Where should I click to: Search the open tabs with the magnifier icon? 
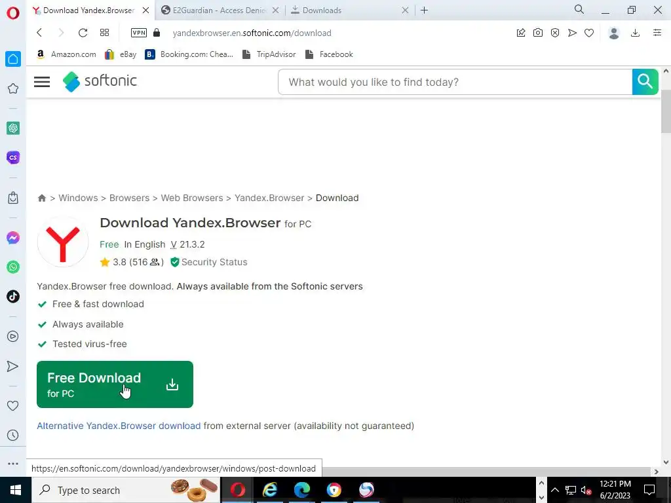pos(579,9)
